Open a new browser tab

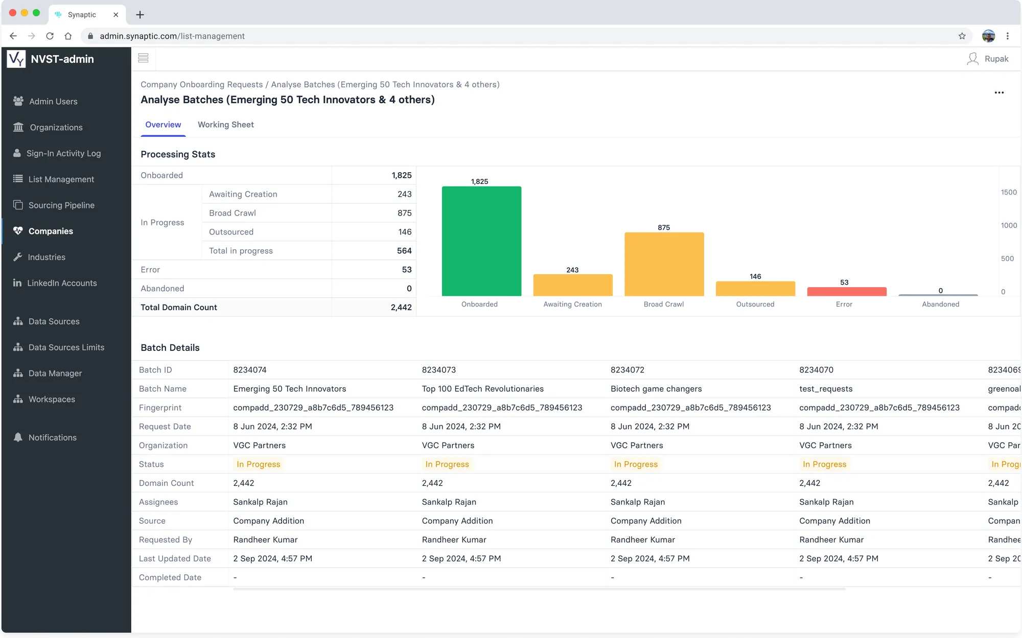pos(140,15)
